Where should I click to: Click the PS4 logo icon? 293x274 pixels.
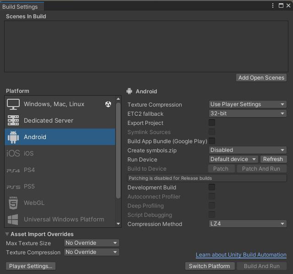pos(13,171)
